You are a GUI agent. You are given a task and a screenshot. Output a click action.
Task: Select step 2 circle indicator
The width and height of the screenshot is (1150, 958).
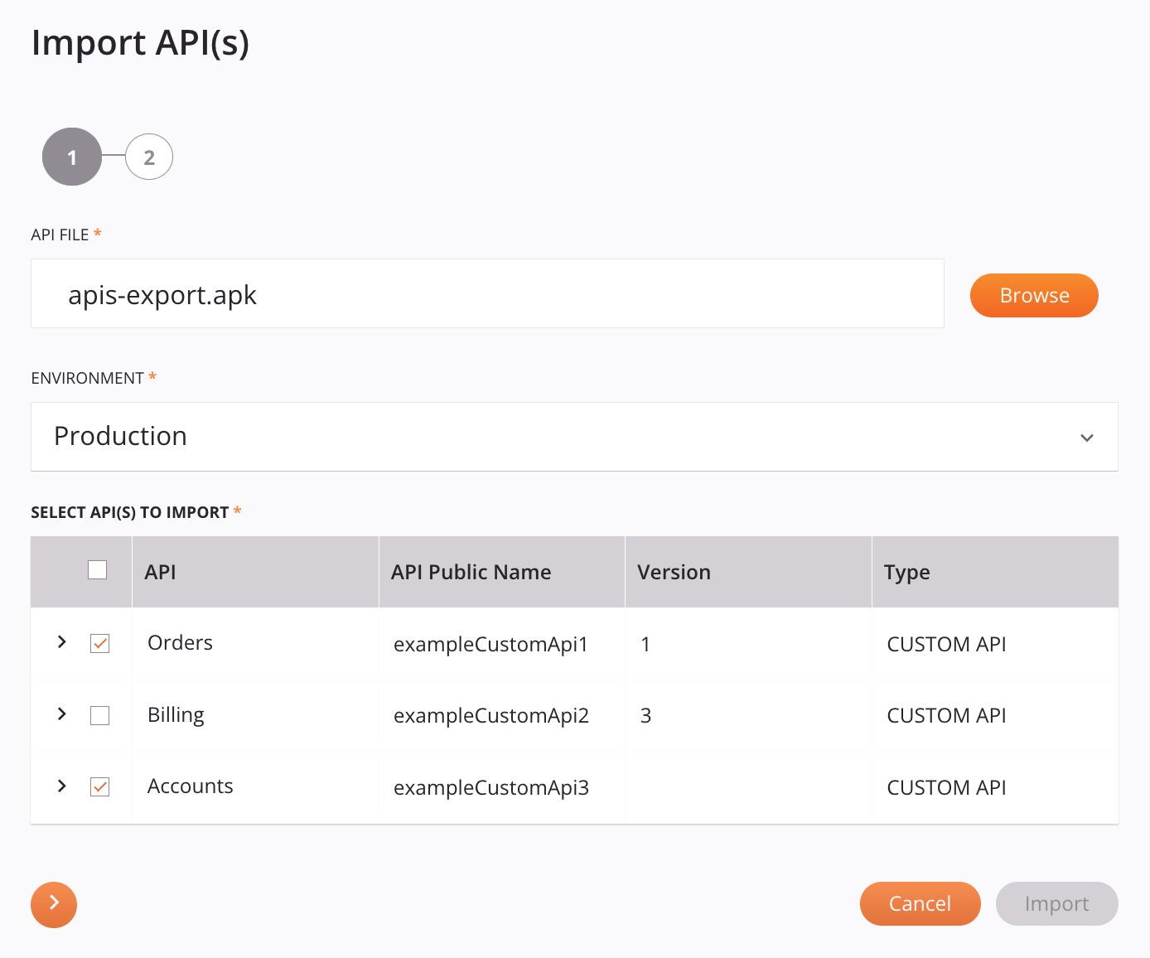tap(149, 157)
